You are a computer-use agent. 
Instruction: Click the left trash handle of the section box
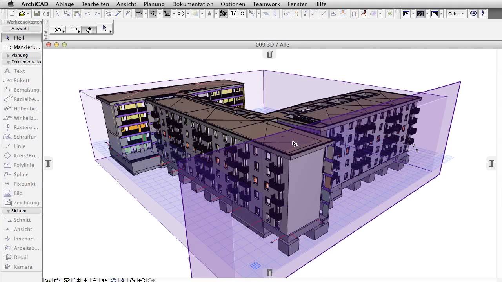[48, 163]
